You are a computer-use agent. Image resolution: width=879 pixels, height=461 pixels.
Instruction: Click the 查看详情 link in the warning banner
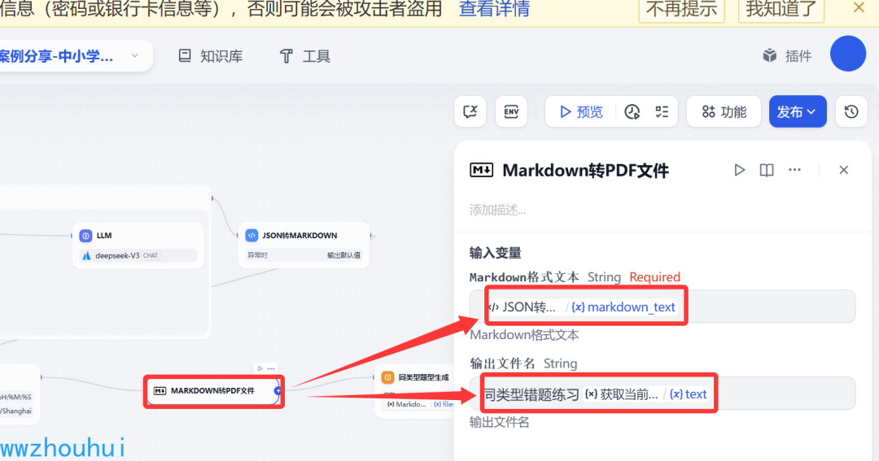pos(494,9)
